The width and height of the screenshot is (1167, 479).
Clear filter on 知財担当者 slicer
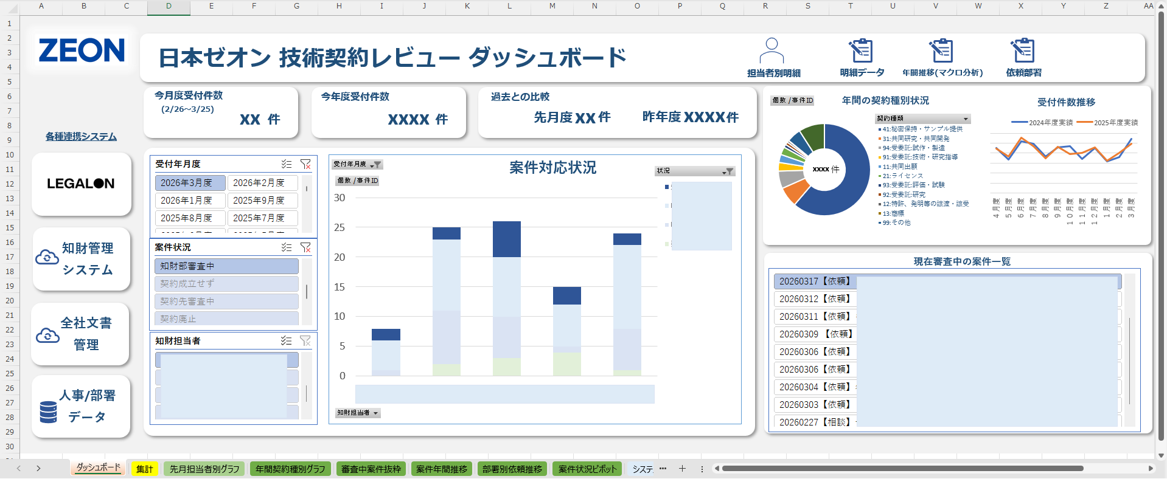point(305,341)
